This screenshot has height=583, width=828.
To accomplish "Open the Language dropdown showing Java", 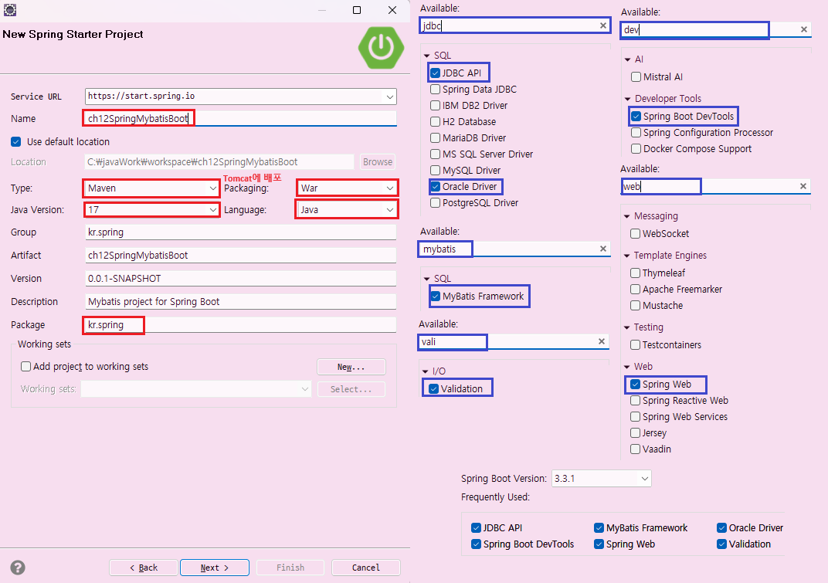I will tap(390, 209).
